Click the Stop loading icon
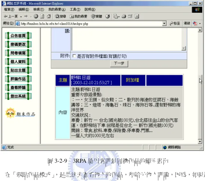This screenshot has width=205, height=181. click(36, 16)
